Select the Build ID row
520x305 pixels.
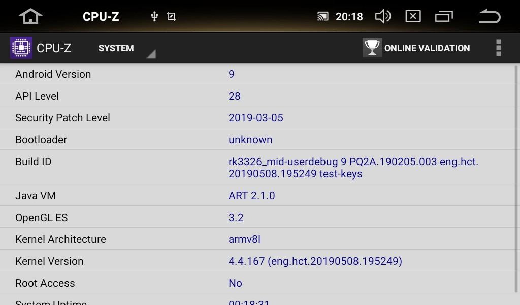click(x=257, y=167)
